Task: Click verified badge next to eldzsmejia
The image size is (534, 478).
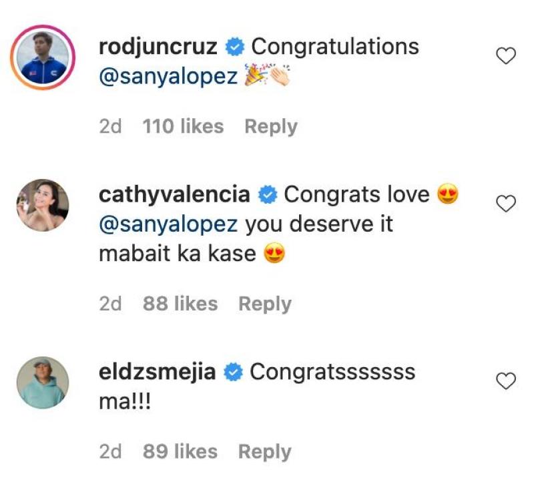Action: click(x=233, y=373)
